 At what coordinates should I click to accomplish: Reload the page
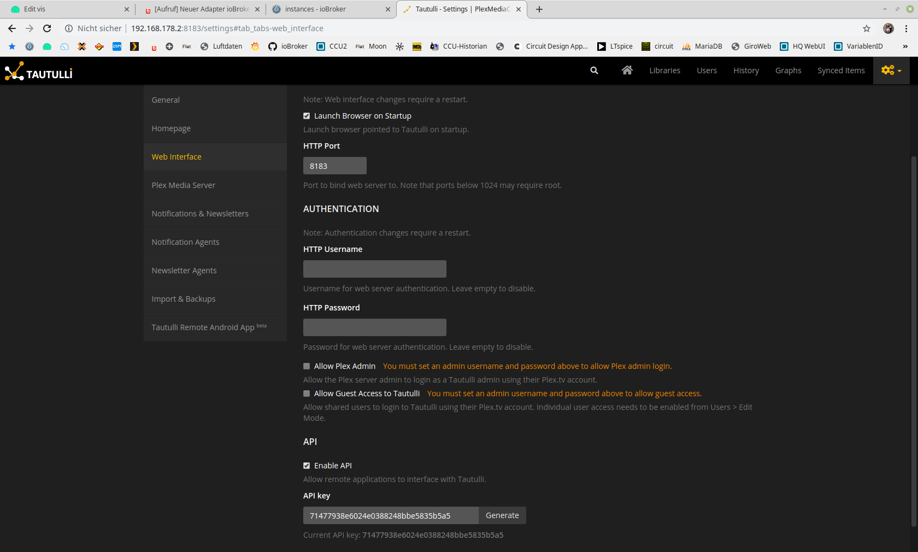click(47, 28)
